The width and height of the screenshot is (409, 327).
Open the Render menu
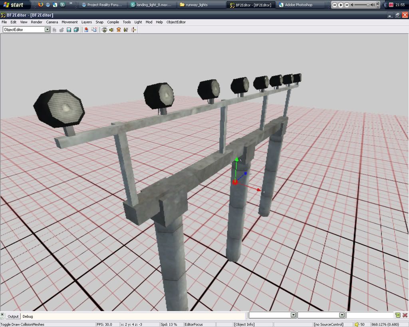tap(36, 22)
